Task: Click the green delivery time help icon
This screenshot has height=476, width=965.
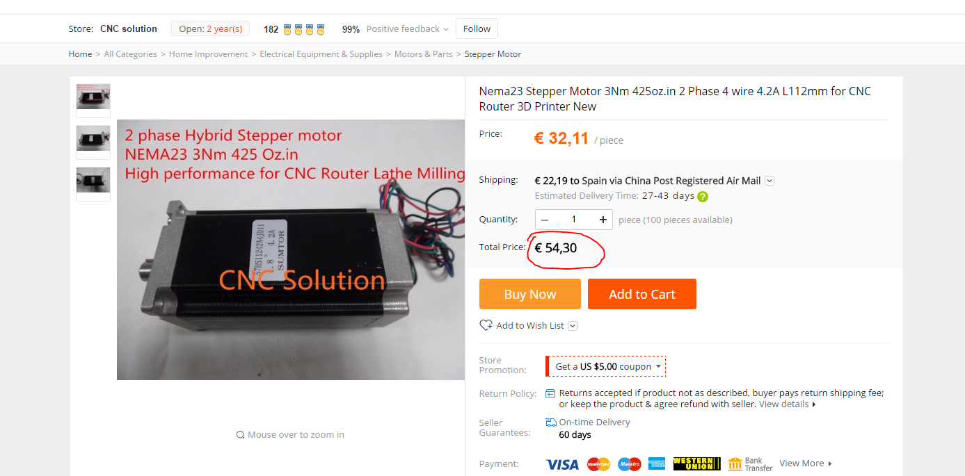Action: [703, 197]
